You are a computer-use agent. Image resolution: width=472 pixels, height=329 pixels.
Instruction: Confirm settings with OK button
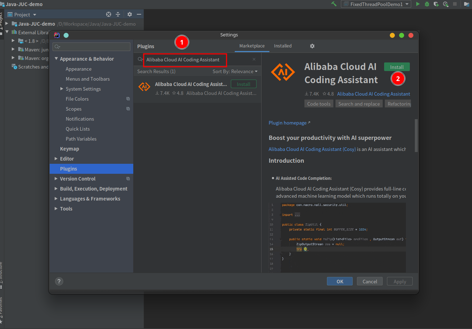[340, 281]
